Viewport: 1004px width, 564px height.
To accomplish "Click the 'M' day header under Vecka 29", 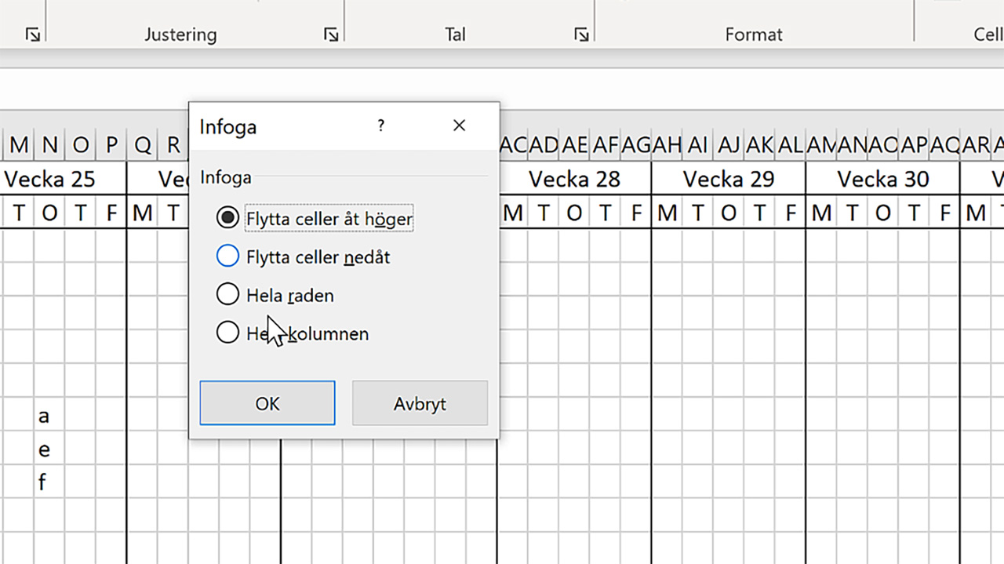I will 667,213.
